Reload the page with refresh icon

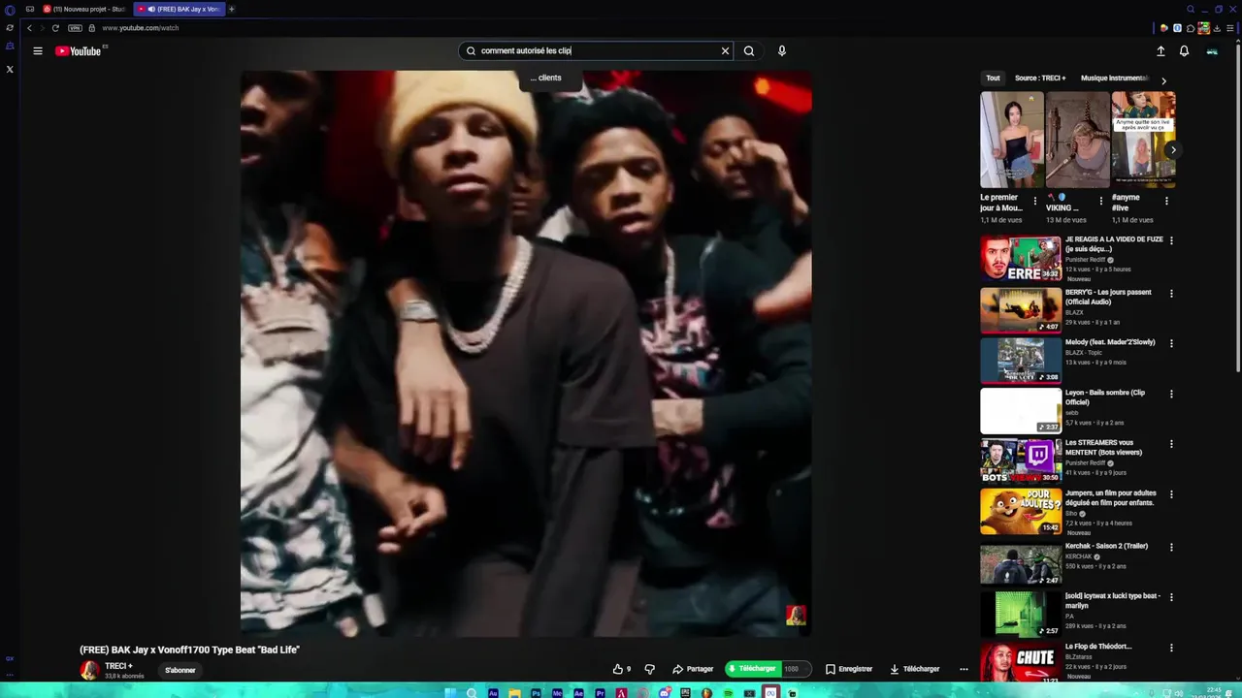[x=55, y=28]
